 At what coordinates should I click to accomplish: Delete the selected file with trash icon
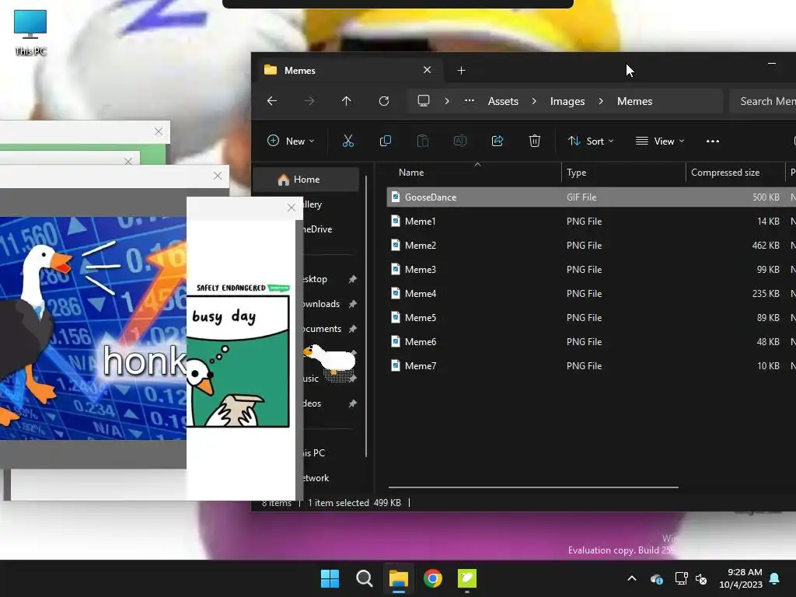click(535, 141)
